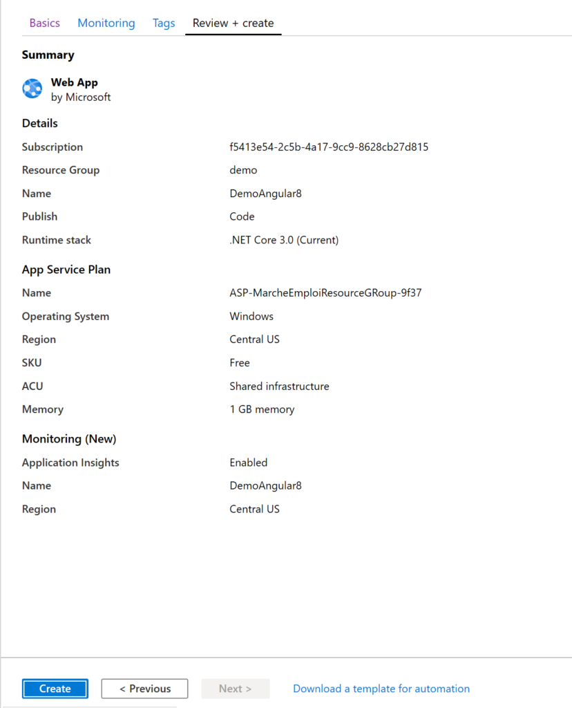
Task: Click the Web App globe icon
Action: [32, 88]
